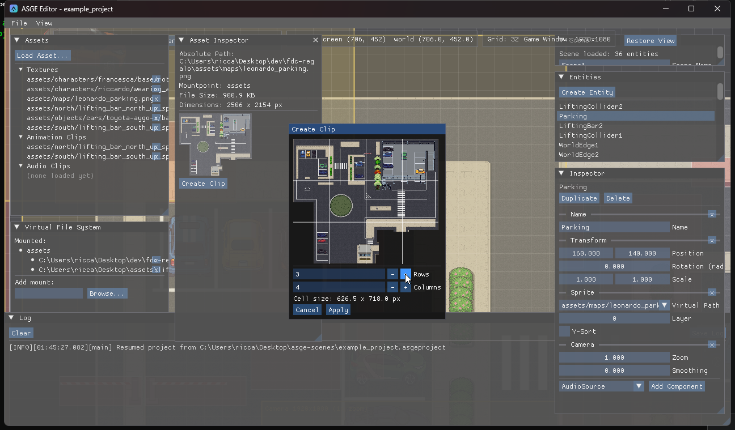Select the LiftingCollider2 entity
The height and width of the screenshot is (430, 735).
(x=636, y=107)
